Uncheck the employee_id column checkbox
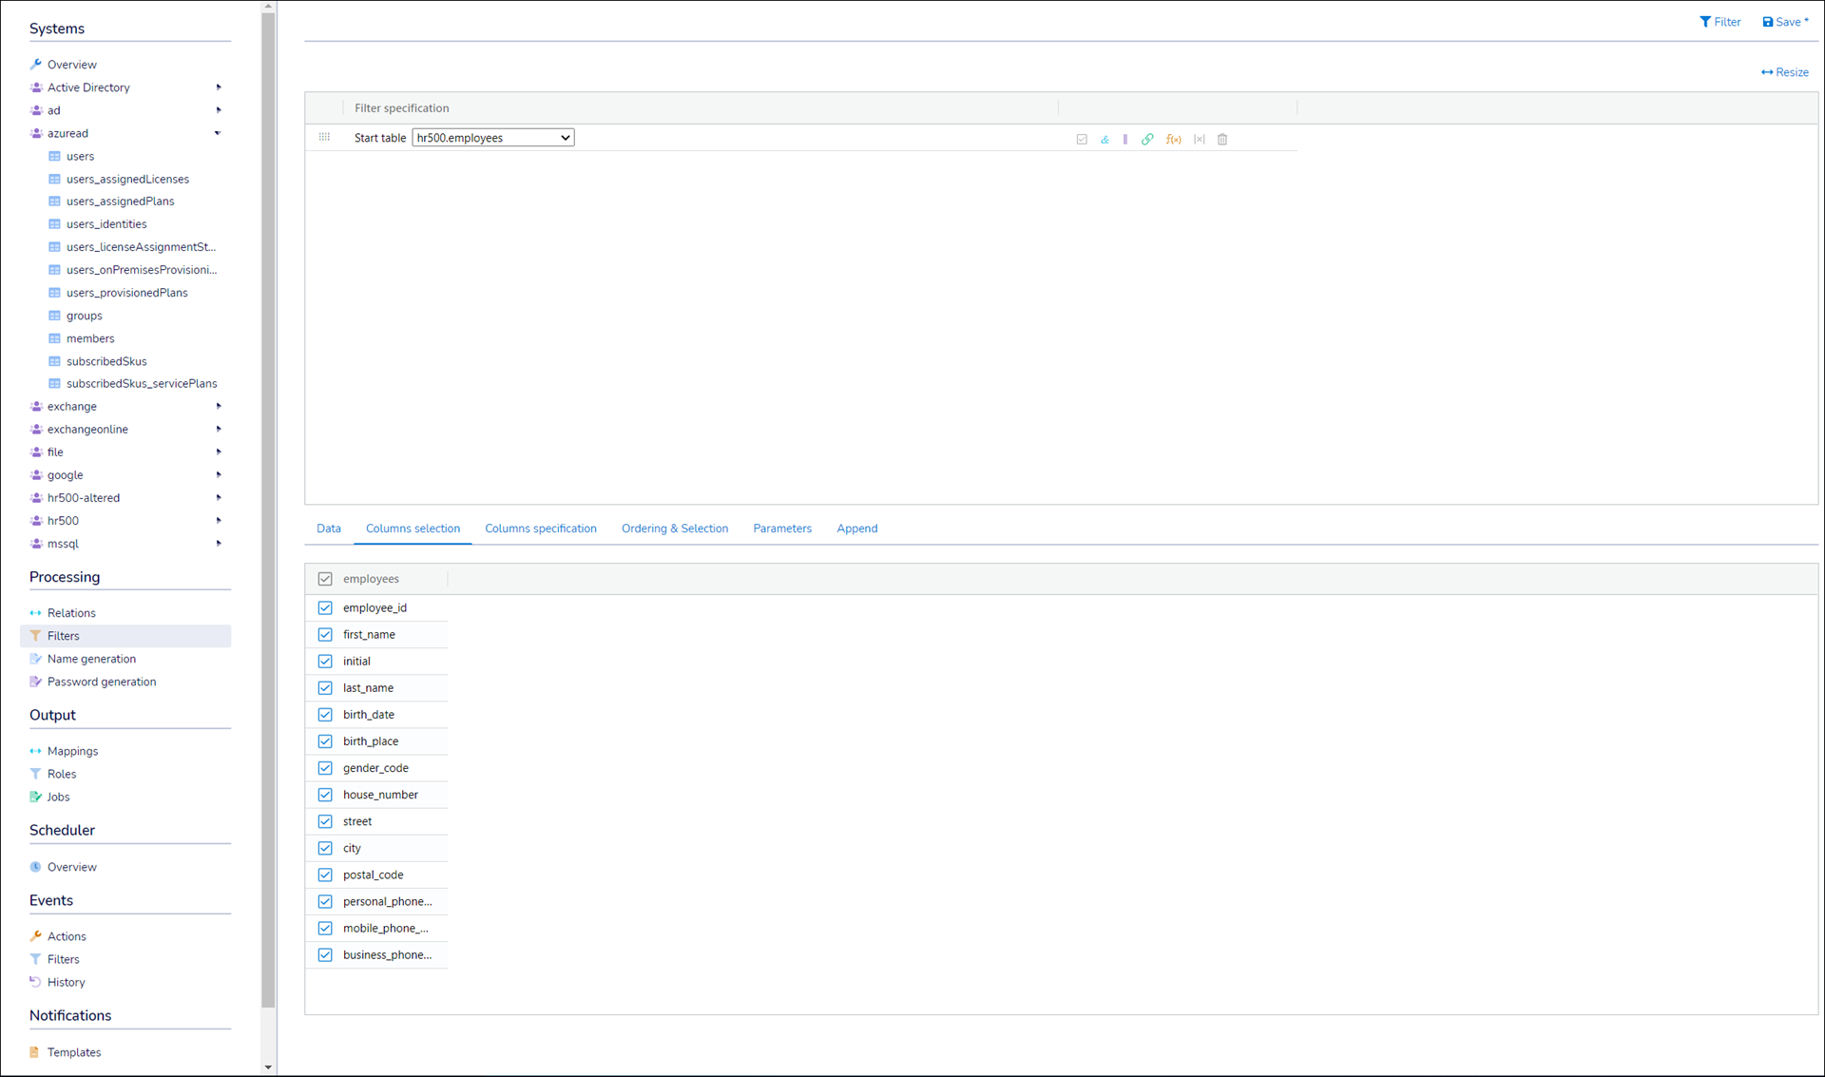The image size is (1825, 1077). [325, 607]
